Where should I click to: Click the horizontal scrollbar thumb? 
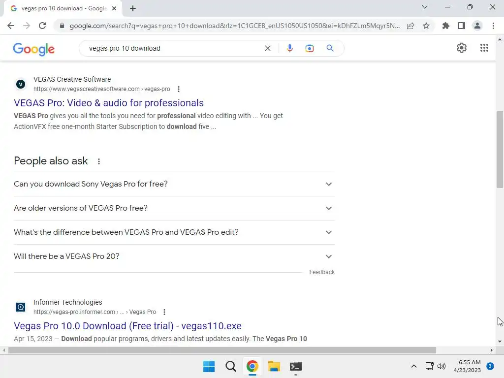pyautogui.click(x=222, y=350)
